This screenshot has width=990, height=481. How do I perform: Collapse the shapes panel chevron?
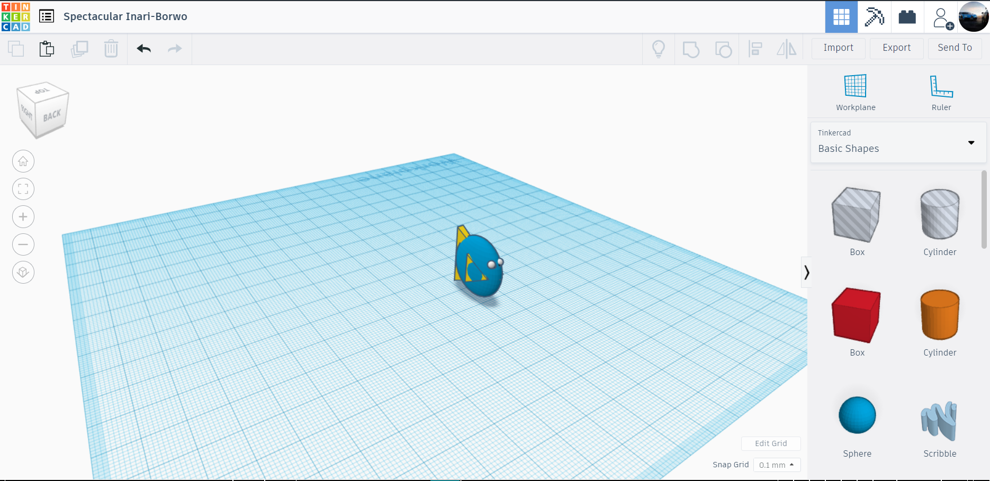click(x=806, y=273)
